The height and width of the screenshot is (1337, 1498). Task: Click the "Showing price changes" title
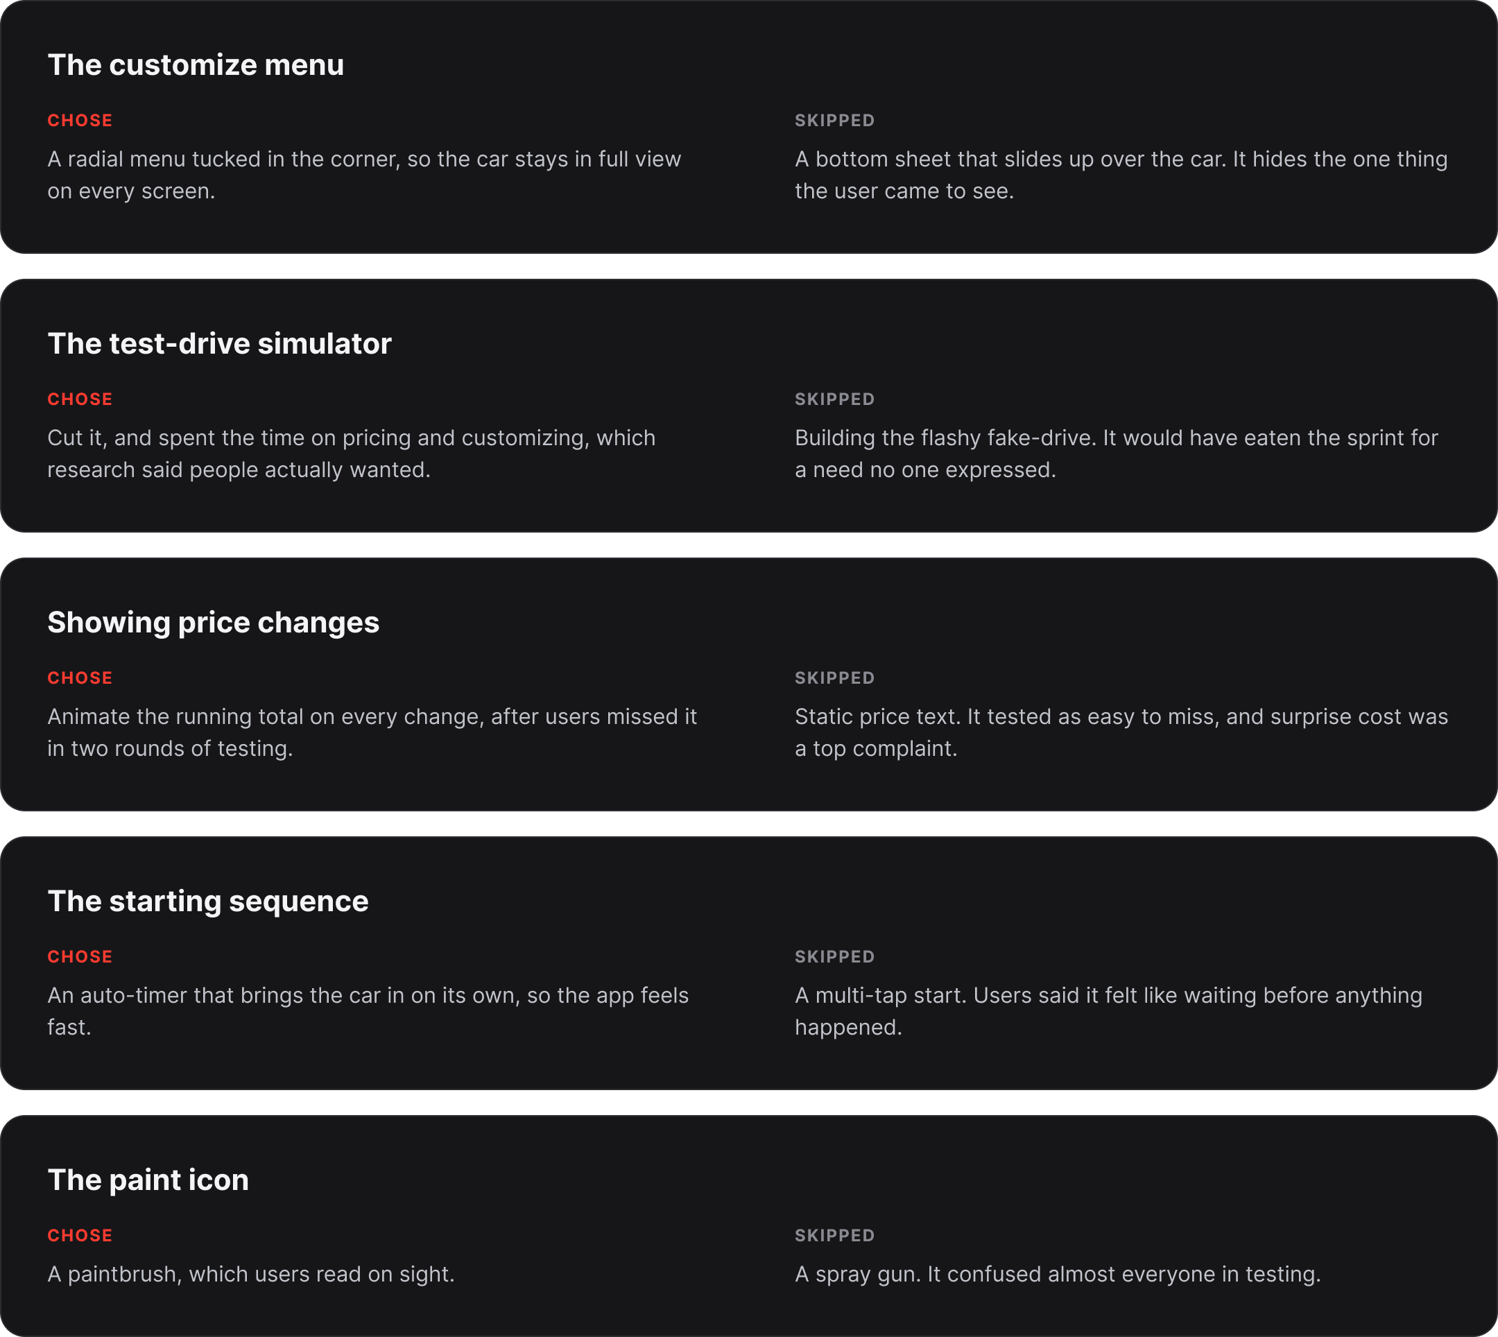pyautogui.click(x=213, y=622)
